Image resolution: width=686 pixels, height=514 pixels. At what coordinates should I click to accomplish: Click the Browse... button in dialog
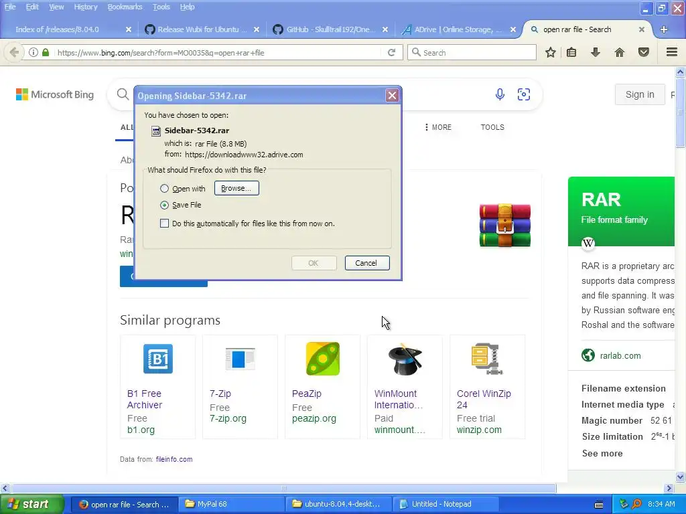tap(236, 188)
